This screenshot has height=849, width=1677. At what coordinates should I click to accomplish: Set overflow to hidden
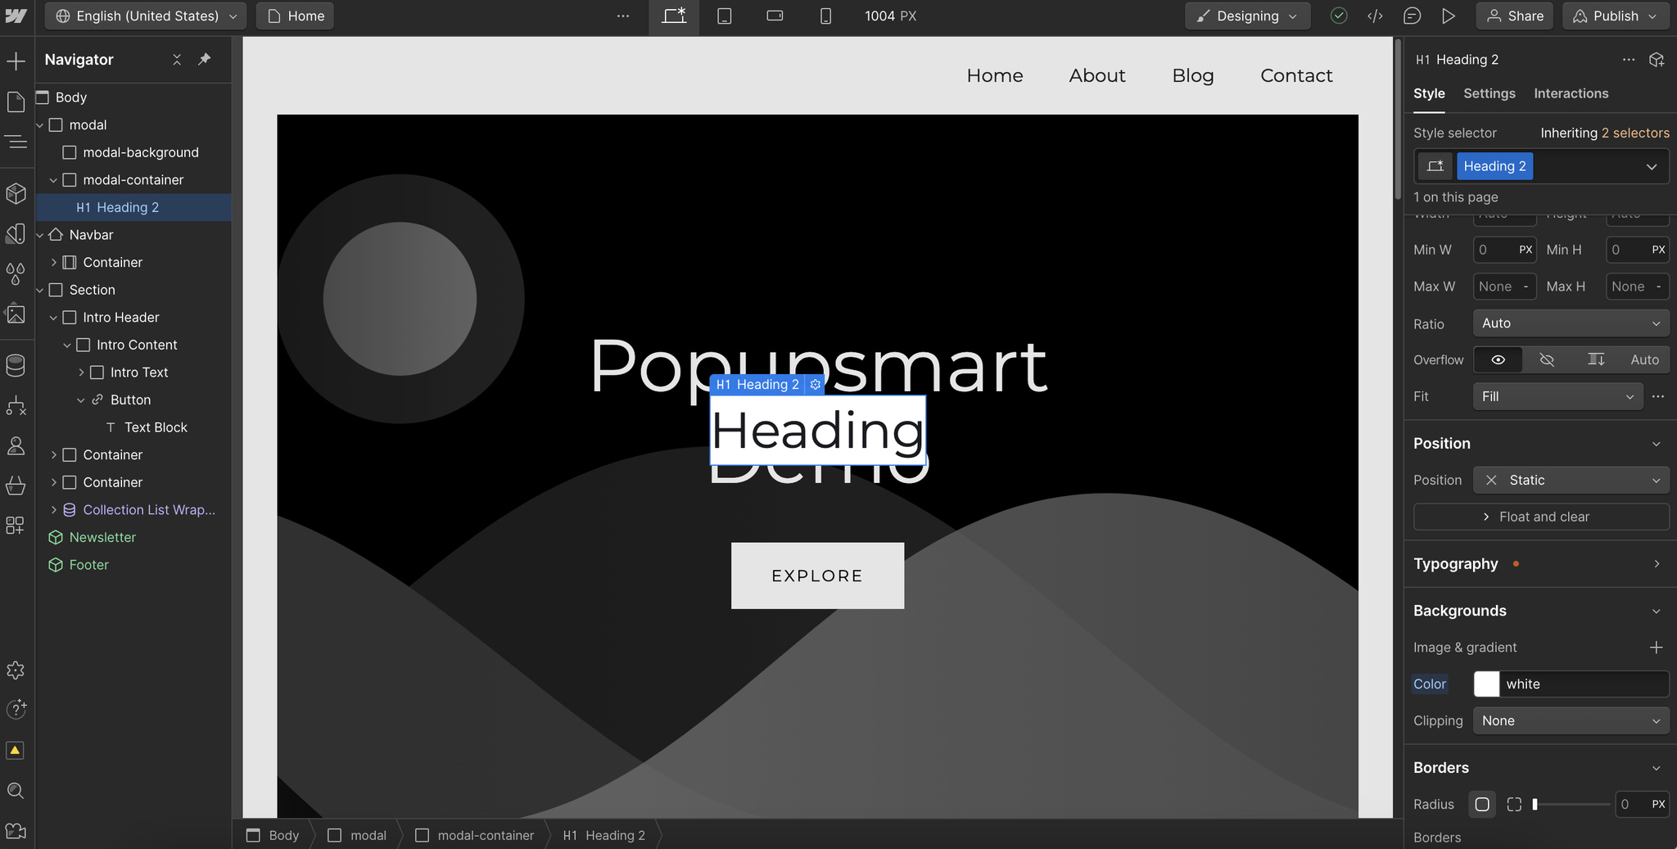click(x=1547, y=360)
